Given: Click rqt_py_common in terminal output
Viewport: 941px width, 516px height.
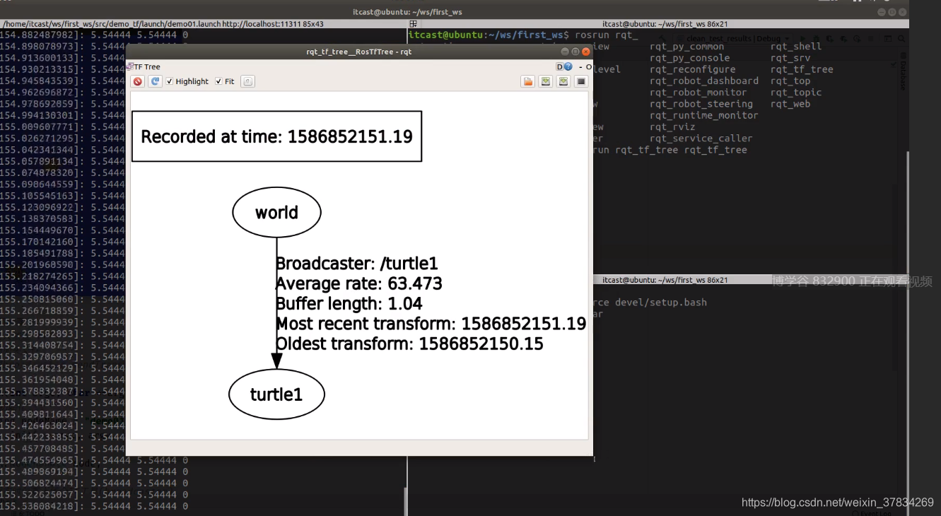Looking at the screenshot, I should (687, 47).
